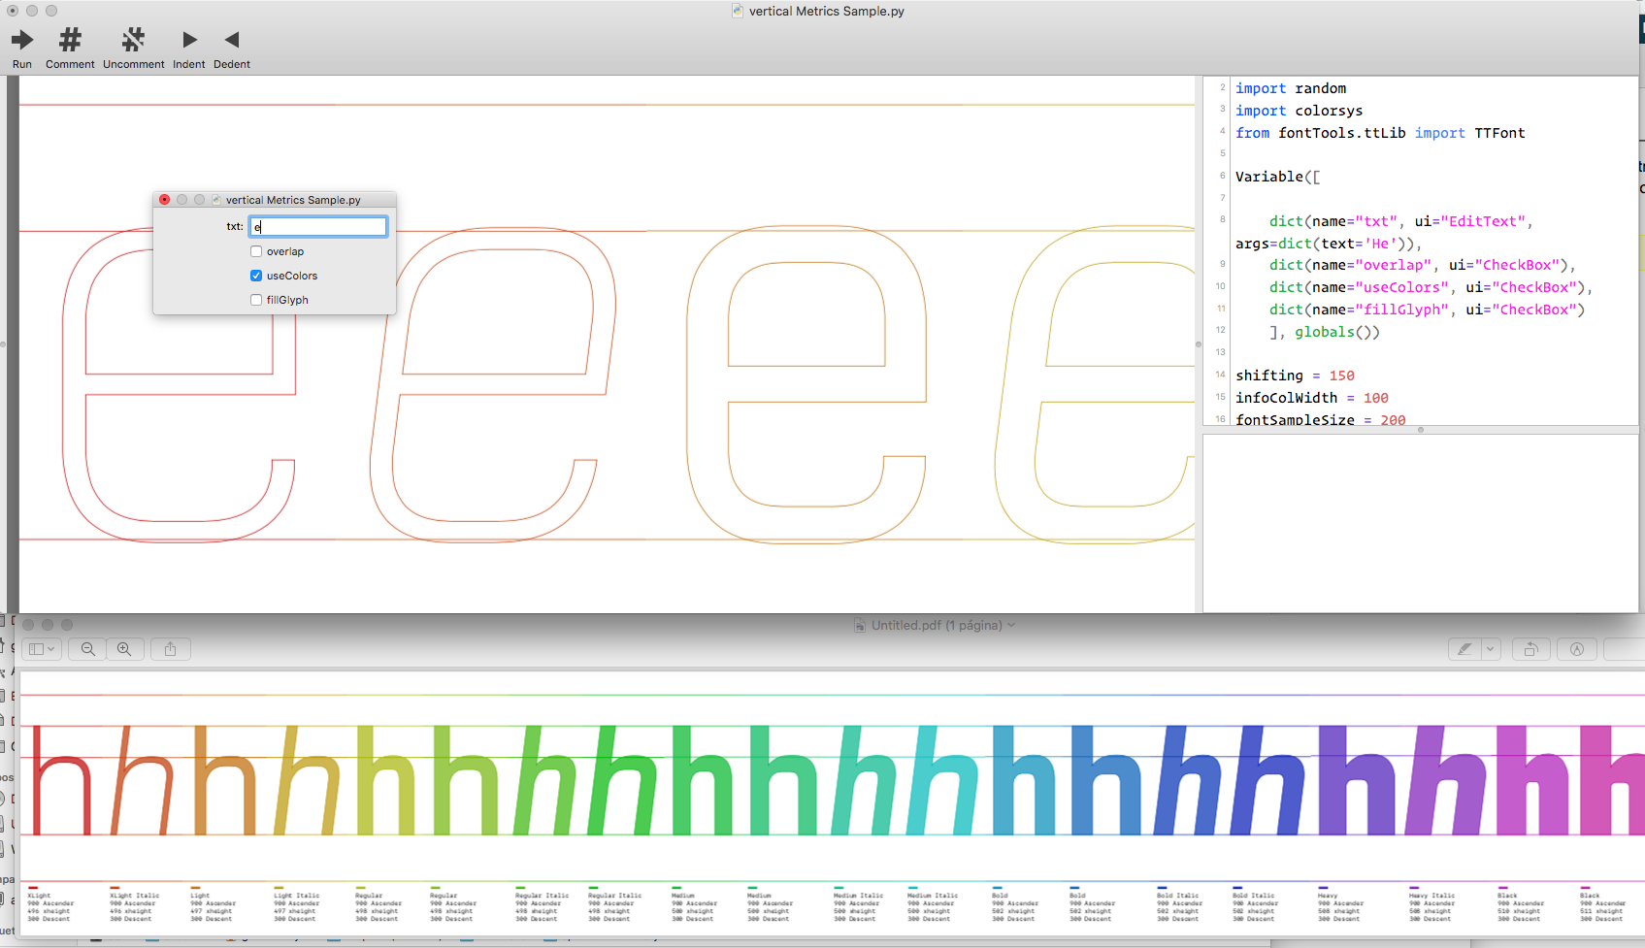1645x948 pixels.
Task: Uncheck the useColors checkbox
Action: click(256, 276)
